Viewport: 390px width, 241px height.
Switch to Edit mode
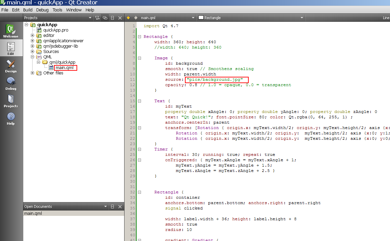[x=11, y=49]
